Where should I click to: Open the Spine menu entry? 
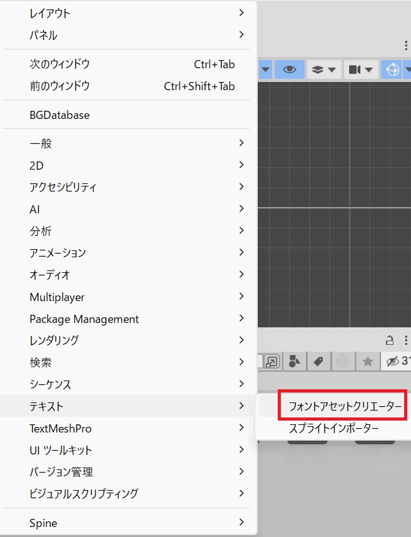(x=126, y=523)
